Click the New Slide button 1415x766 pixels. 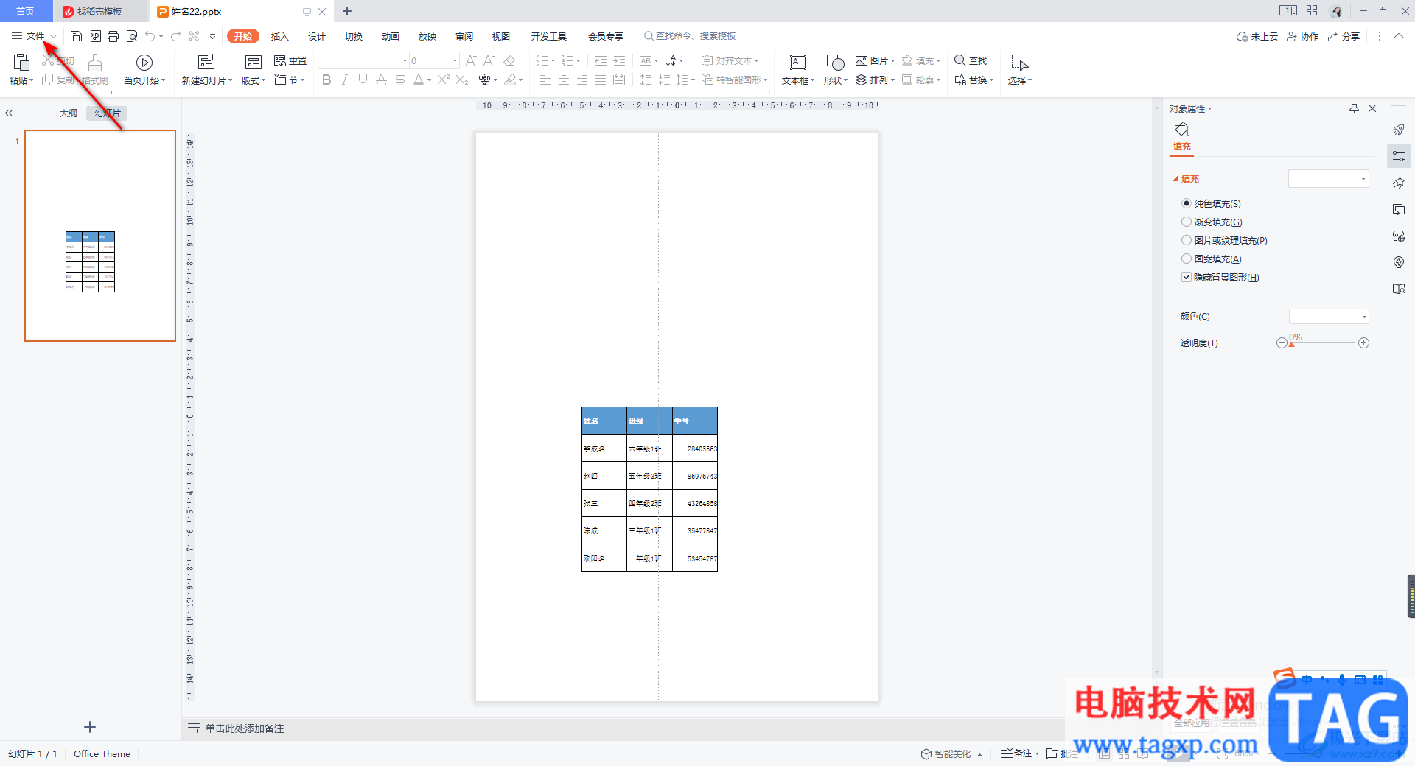point(207,70)
